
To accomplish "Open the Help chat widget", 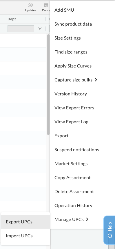I will tap(109, 230).
